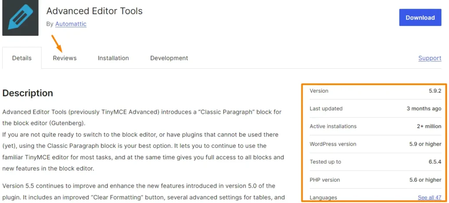This screenshot has width=449, height=203.
Task: Click the Last updated row
Action: (x=375, y=108)
